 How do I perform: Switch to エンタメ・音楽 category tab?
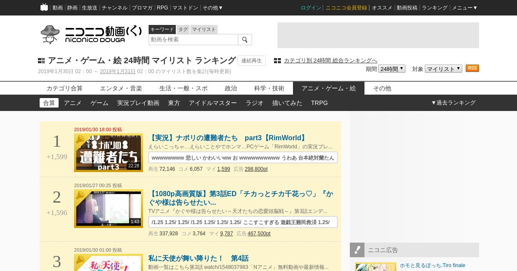(x=121, y=88)
